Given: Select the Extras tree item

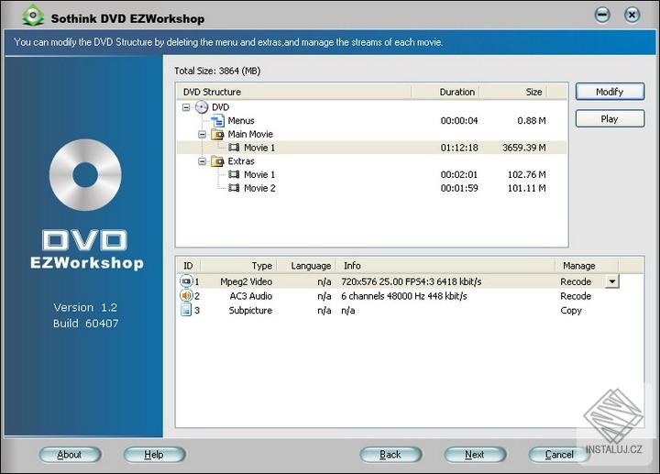Looking at the screenshot, I should click(x=241, y=161).
